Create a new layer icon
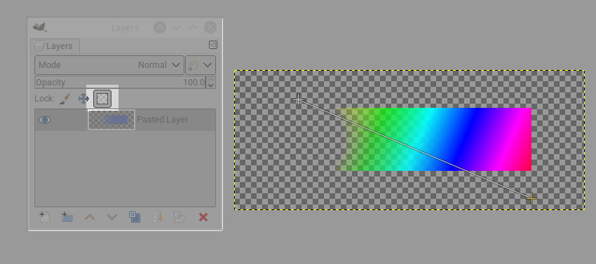This screenshot has height=264, width=596. (45, 217)
